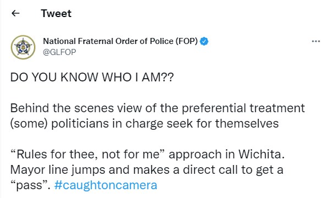
Task: Click the quote 'Rules for thee, not for me'
Action: click(x=89, y=154)
